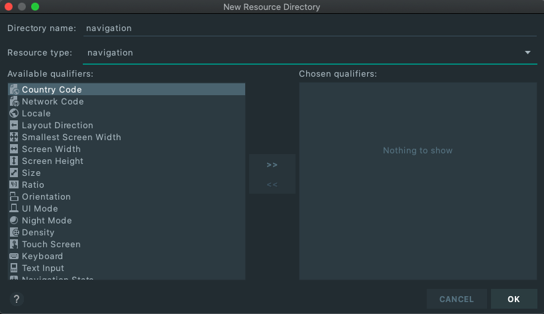The width and height of the screenshot is (544, 314).
Task: Click the Screen Height icon
Action: [x=14, y=161]
